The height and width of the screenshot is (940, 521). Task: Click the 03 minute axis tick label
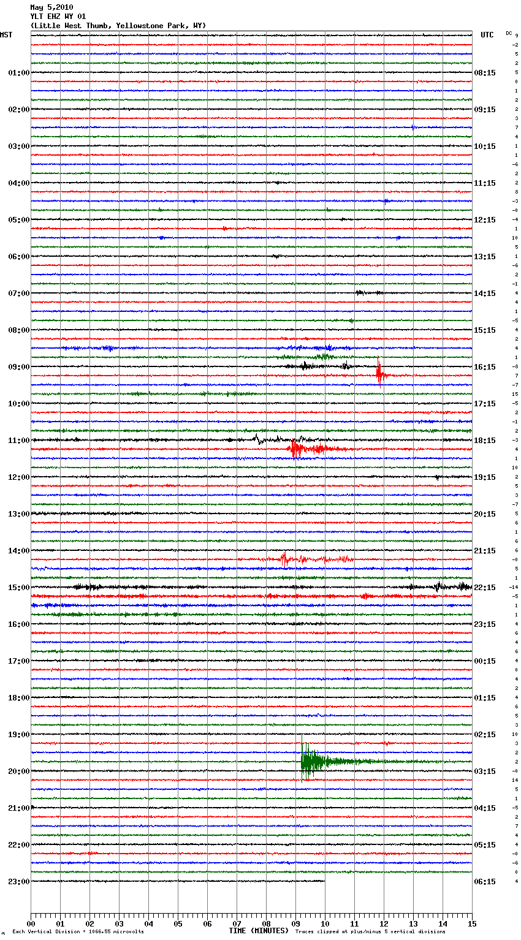[119, 923]
